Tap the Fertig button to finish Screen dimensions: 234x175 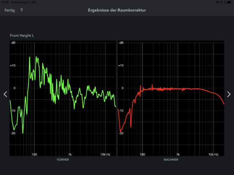point(10,10)
